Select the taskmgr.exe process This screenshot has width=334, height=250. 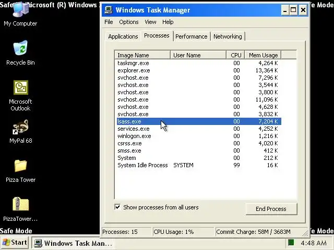199,63
